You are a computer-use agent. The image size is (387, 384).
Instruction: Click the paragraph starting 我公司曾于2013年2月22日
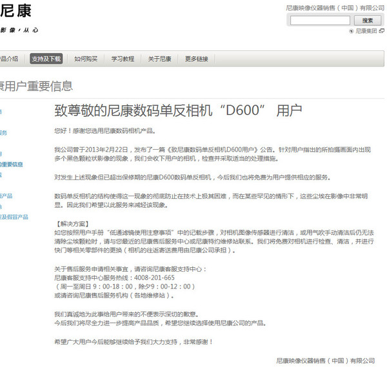click(212, 154)
